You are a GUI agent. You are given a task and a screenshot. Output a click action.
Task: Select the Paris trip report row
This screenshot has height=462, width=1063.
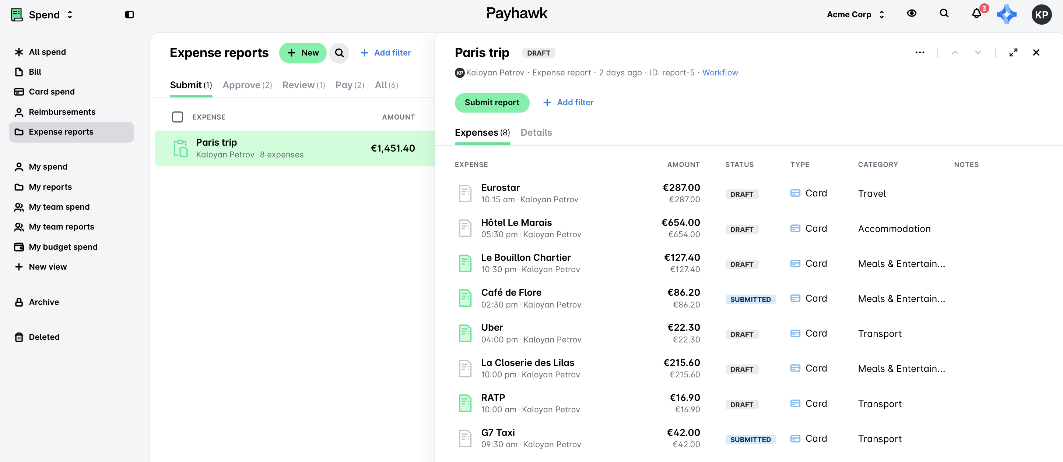coord(295,148)
